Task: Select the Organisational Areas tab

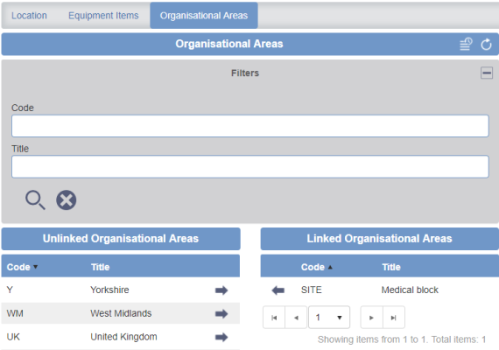Action: click(x=204, y=16)
